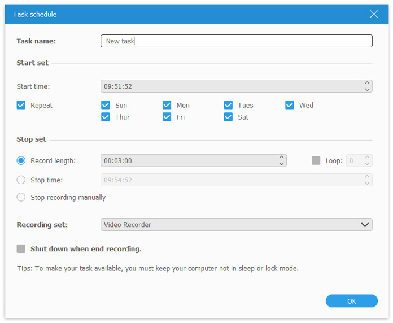
Task: Disable the Tues day checkbox
Action: point(228,105)
